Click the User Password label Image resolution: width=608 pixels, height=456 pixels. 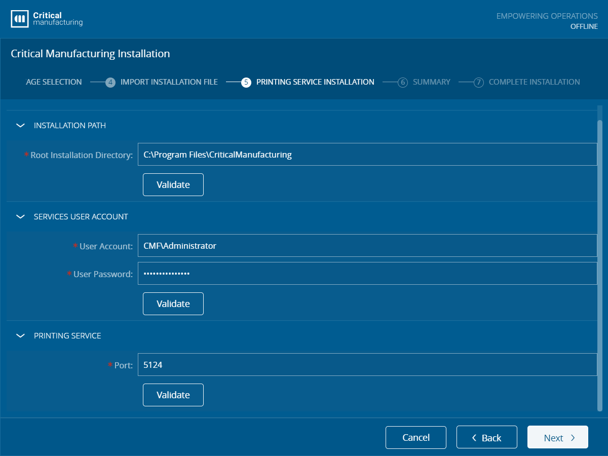(103, 274)
